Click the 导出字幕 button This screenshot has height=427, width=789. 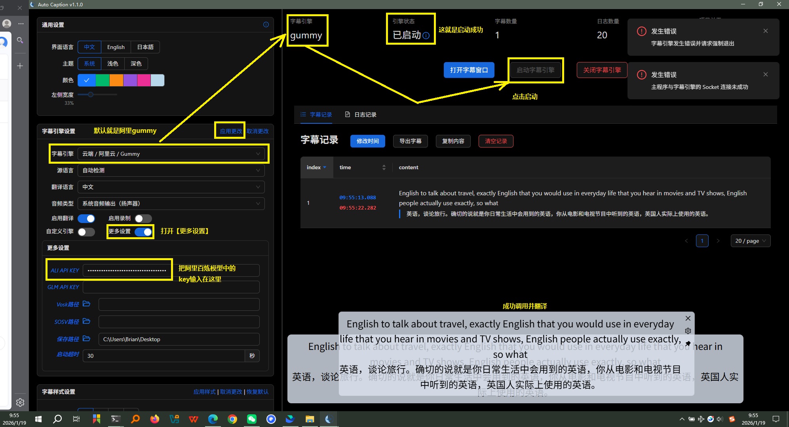pos(410,141)
